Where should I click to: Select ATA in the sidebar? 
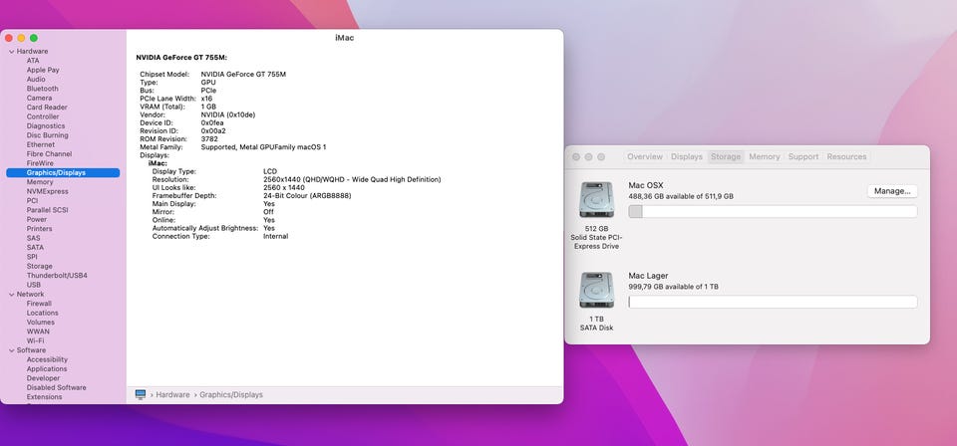(33, 61)
